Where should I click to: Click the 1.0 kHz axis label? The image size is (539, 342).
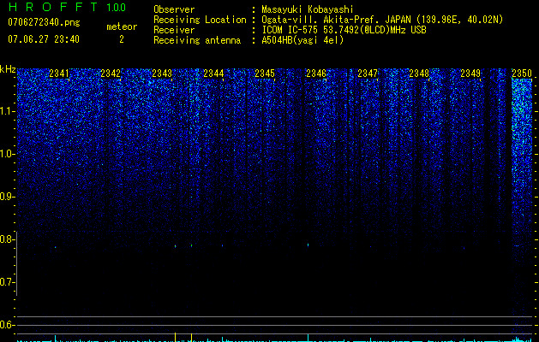click(x=8, y=154)
